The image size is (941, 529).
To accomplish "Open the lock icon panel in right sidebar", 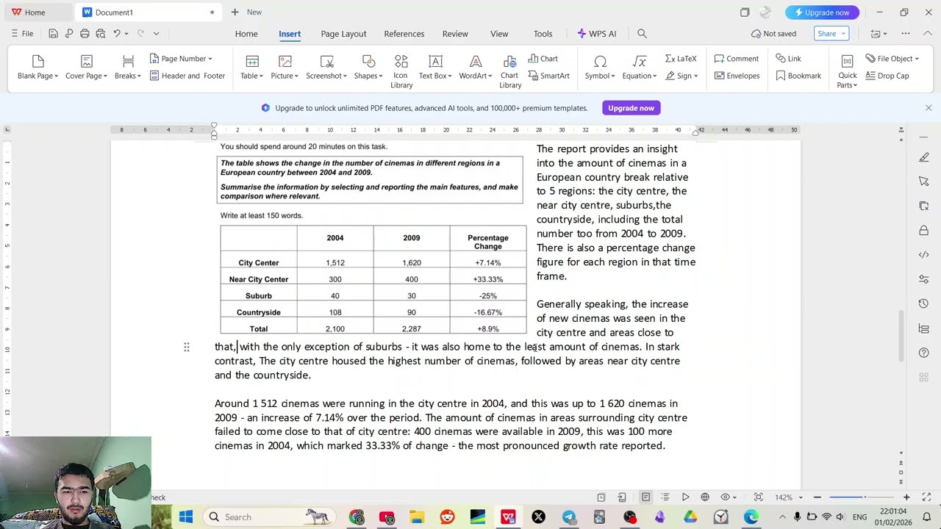I will coord(924,231).
